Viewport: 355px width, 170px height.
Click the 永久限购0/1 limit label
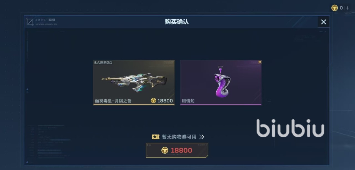(103, 63)
